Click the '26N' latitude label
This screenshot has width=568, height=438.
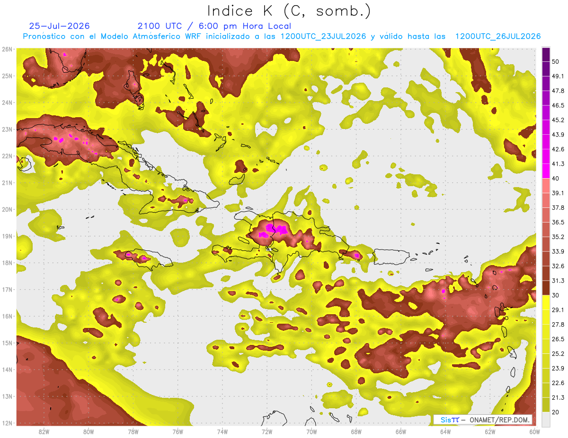click(7, 49)
